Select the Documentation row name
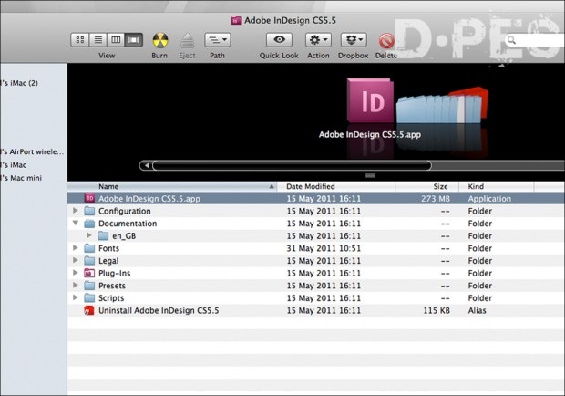The width and height of the screenshot is (565, 396). coord(128,224)
